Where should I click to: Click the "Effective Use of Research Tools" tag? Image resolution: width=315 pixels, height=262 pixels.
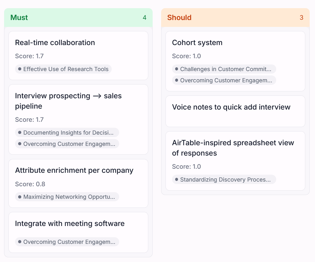[x=63, y=69]
